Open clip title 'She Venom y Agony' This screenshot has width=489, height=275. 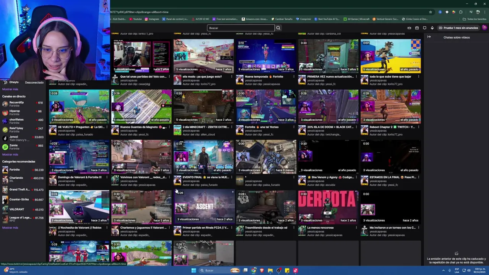point(330,178)
